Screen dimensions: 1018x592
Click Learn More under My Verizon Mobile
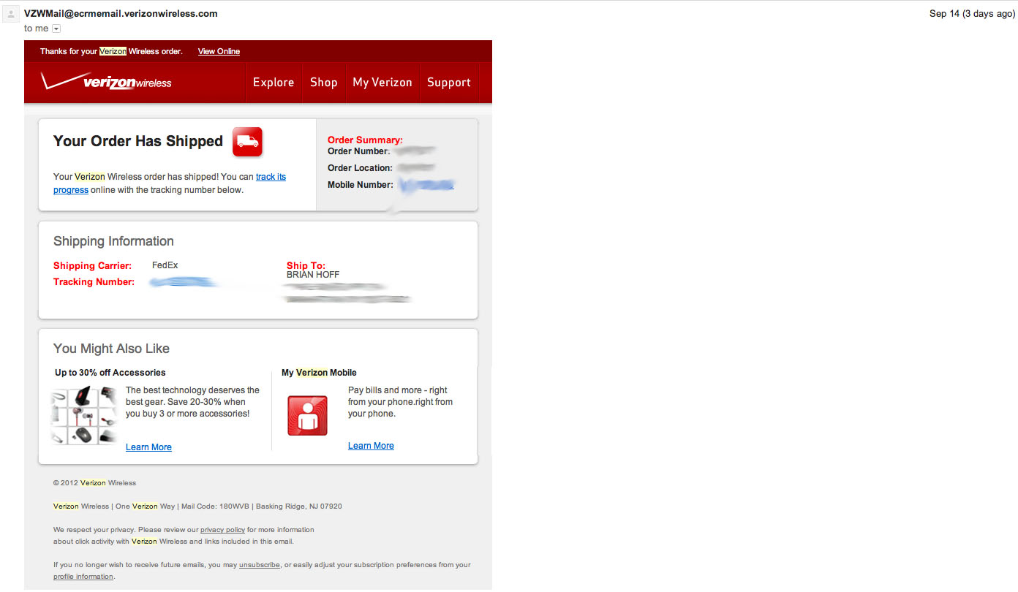coord(371,446)
